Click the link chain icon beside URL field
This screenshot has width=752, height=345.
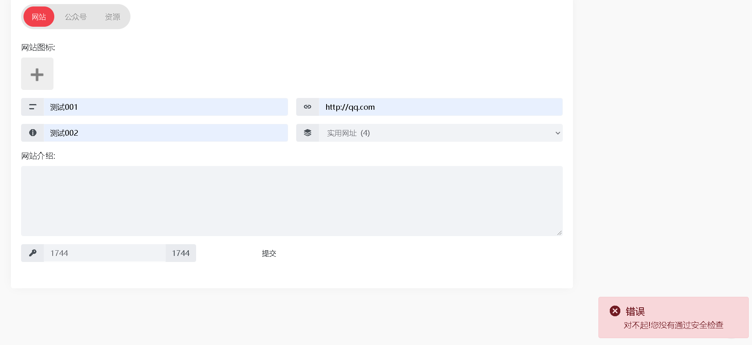(x=308, y=107)
